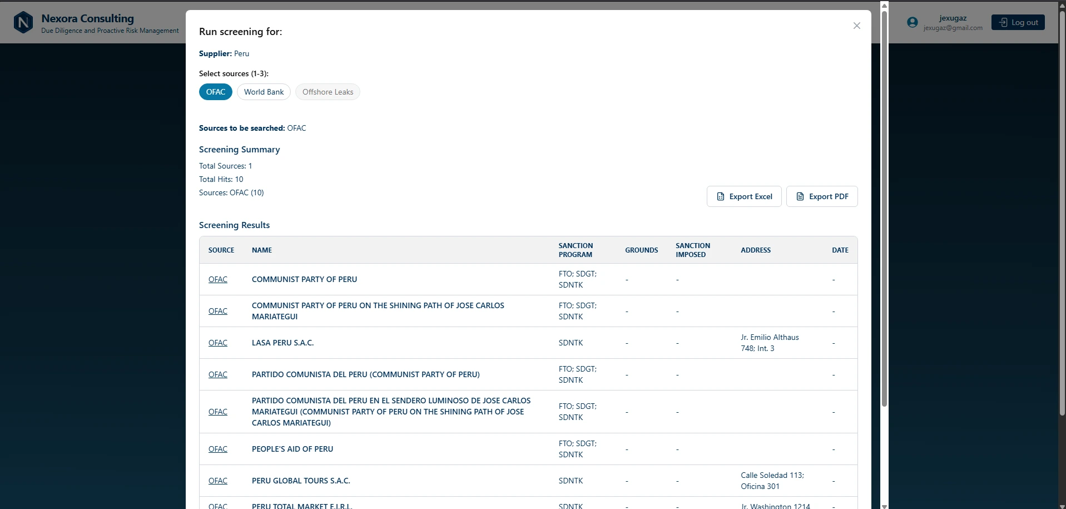Click the GROUNDS column header
Image resolution: width=1066 pixels, height=509 pixels.
point(641,250)
